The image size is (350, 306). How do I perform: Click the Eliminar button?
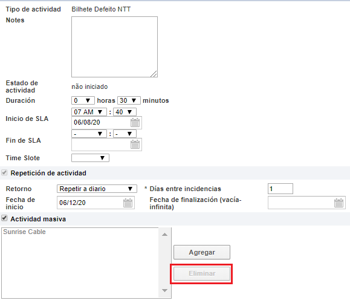(x=202, y=273)
